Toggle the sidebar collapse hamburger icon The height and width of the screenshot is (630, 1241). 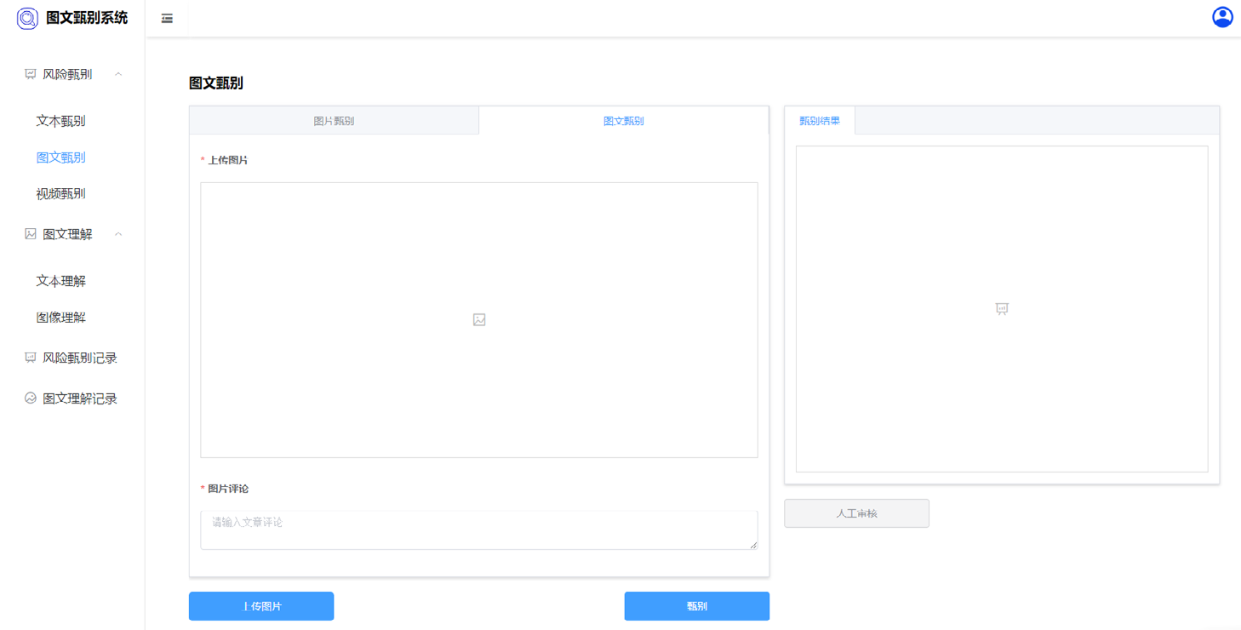coord(167,18)
